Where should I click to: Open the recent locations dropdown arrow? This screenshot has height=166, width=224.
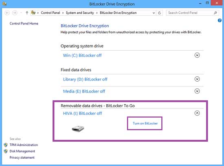21,13
